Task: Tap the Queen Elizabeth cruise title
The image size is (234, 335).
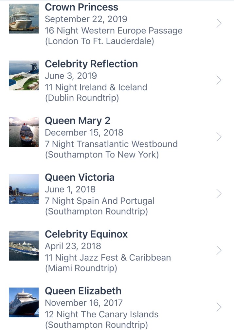Action: click(x=83, y=291)
